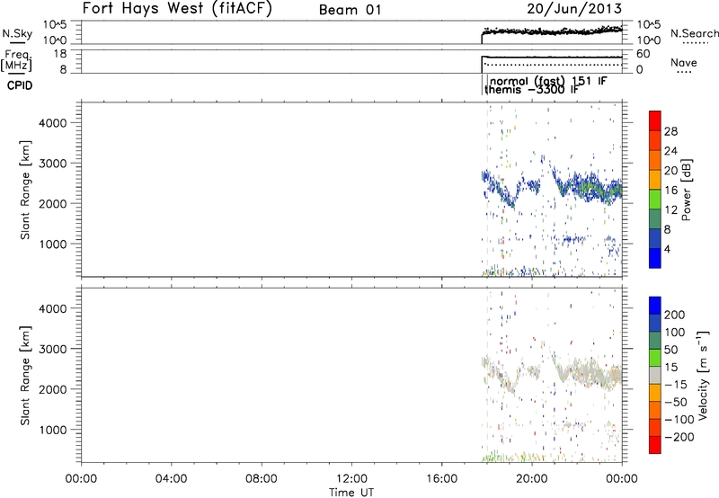This screenshot has height=498, width=719.
Task: Select the 'Freq. [MHz]' axis label
Action: coord(16,61)
